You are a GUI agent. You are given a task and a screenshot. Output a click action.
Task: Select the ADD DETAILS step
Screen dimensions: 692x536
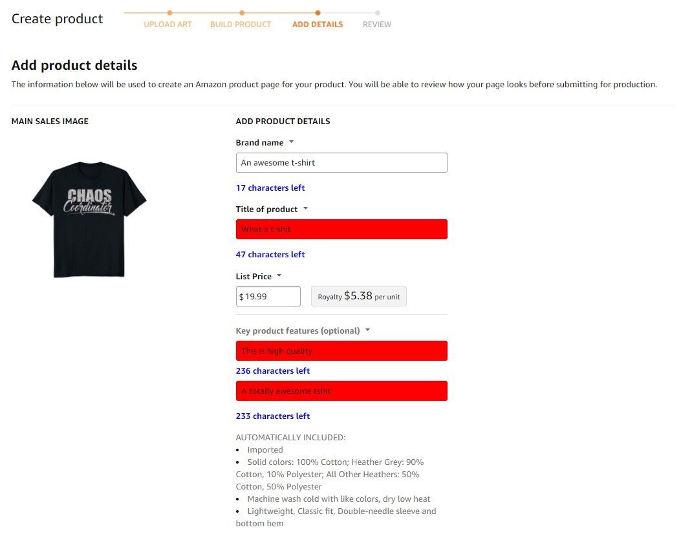point(318,25)
